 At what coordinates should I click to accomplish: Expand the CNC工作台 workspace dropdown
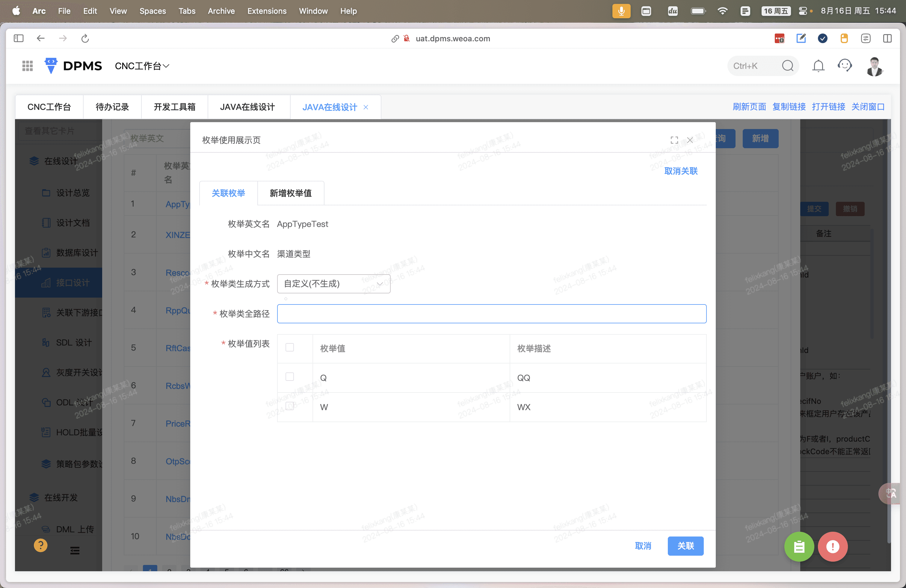tap(142, 66)
